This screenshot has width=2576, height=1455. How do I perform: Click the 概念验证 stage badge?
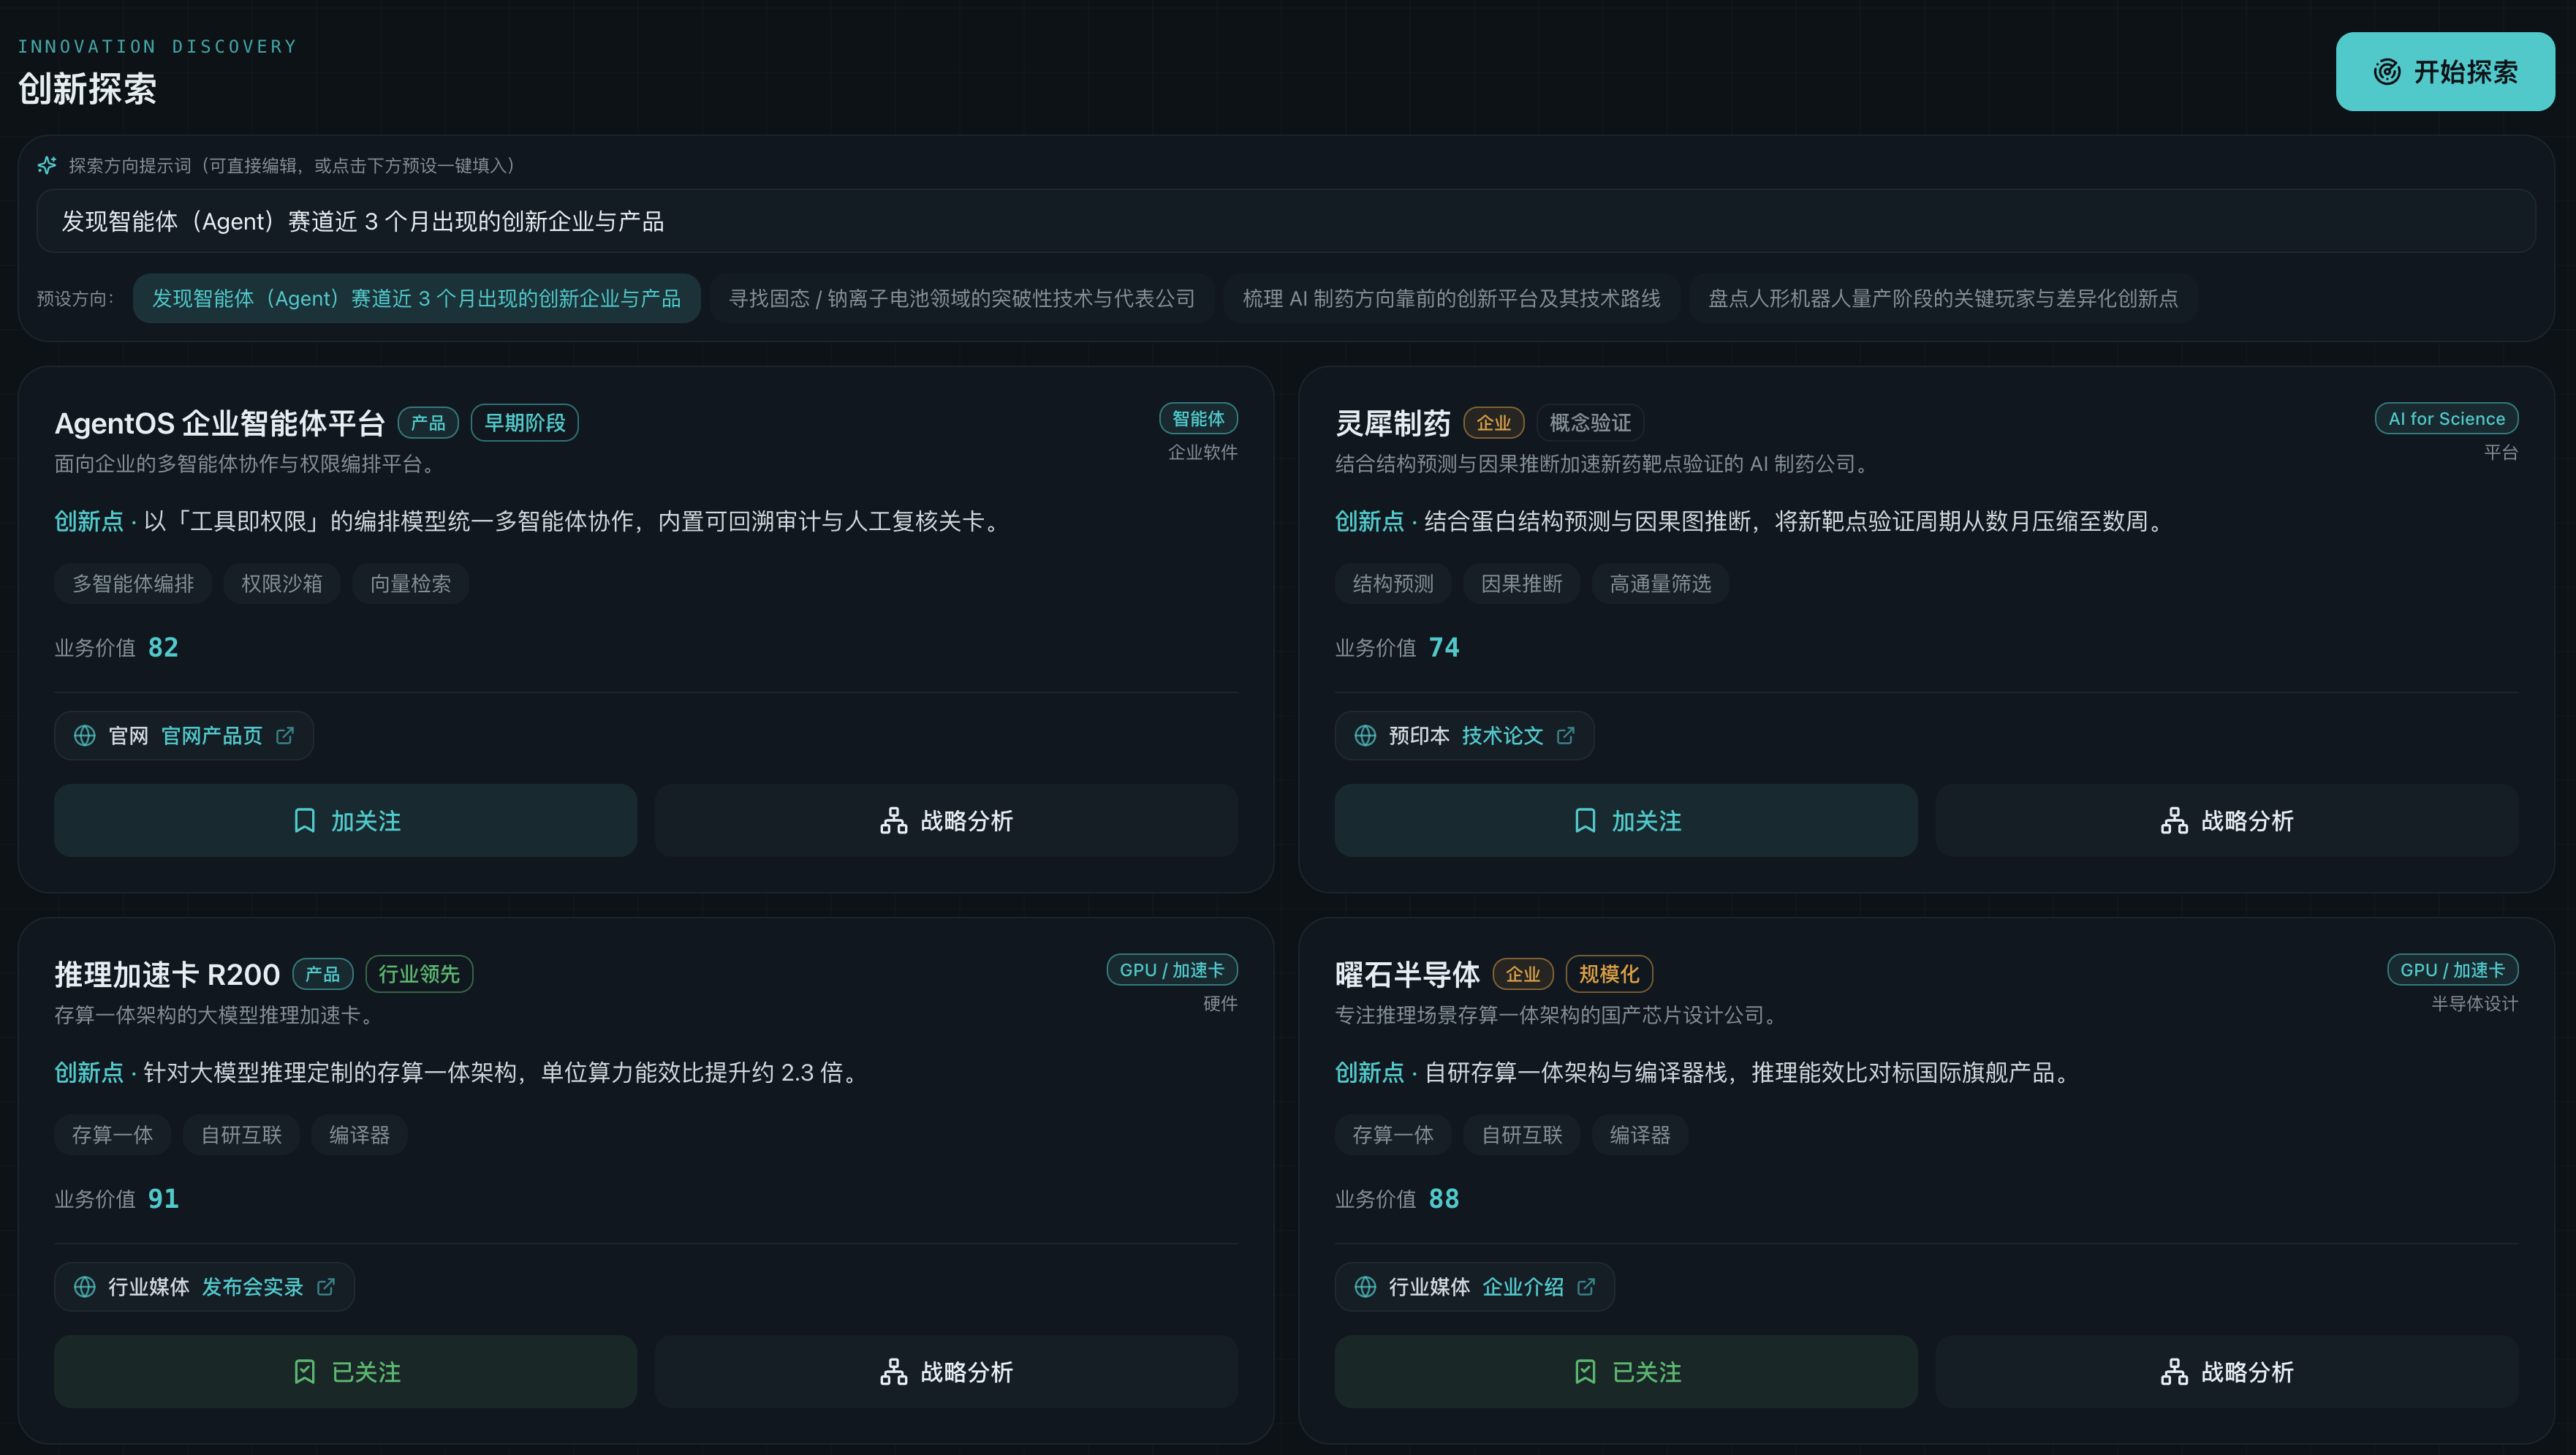coord(1590,423)
